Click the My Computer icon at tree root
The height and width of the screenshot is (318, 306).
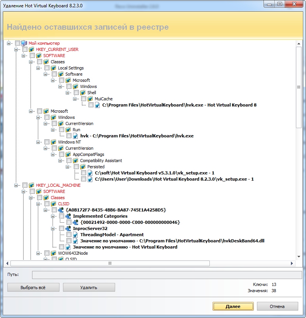pos(24,43)
